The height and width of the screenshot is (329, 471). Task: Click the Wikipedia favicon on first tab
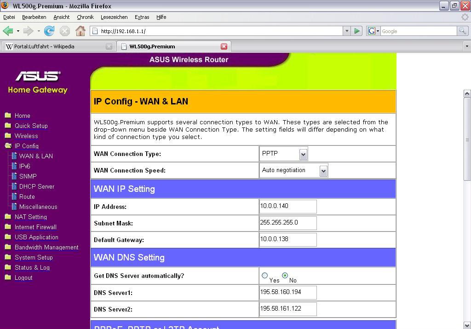click(x=9, y=46)
